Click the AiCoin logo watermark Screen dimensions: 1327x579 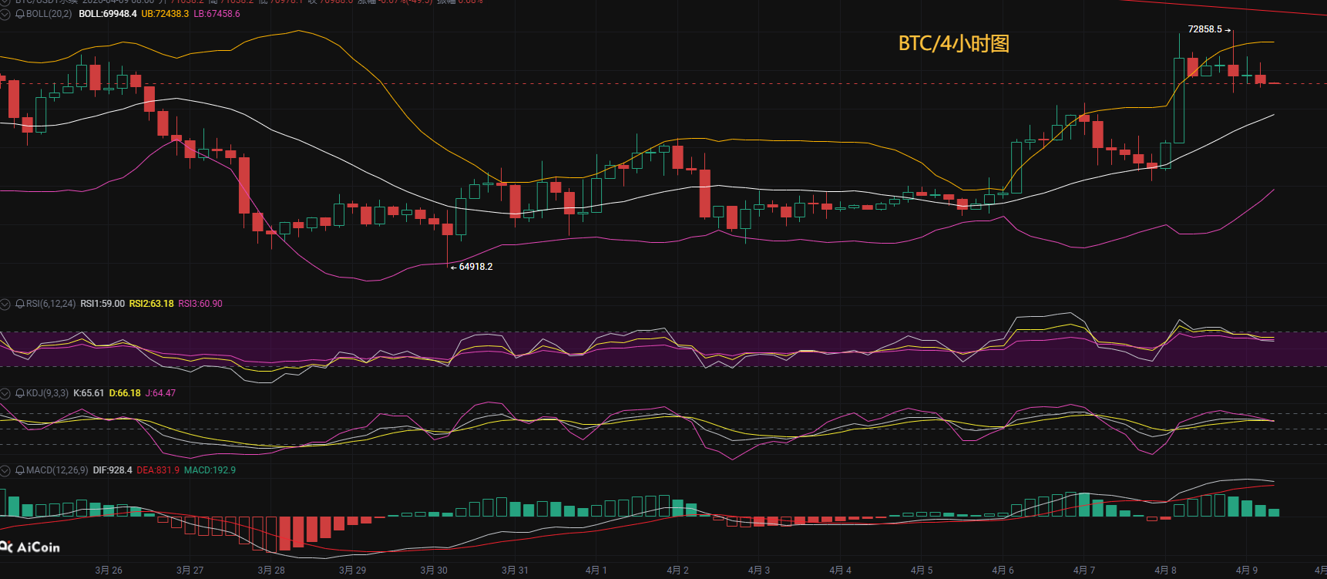click(x=31, y=547)
